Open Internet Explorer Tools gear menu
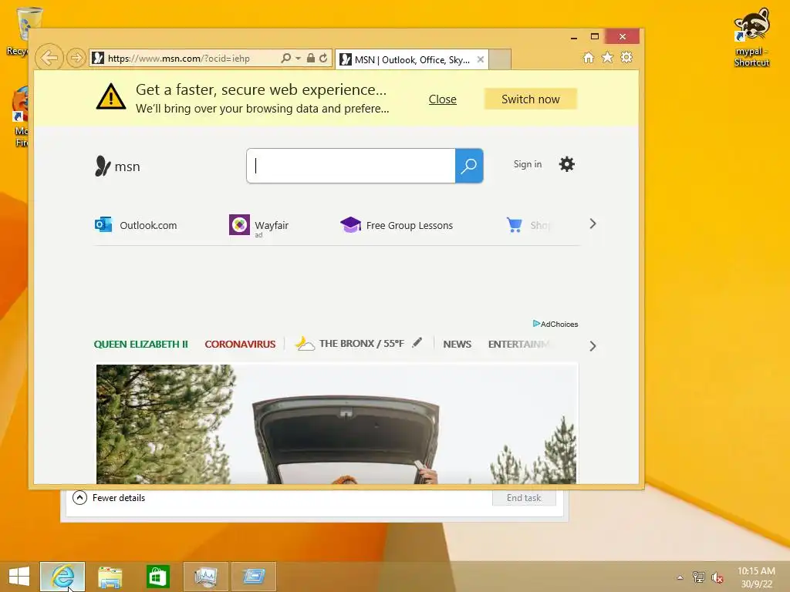Viewport: 790px width, 592px height. coord(626,57)
